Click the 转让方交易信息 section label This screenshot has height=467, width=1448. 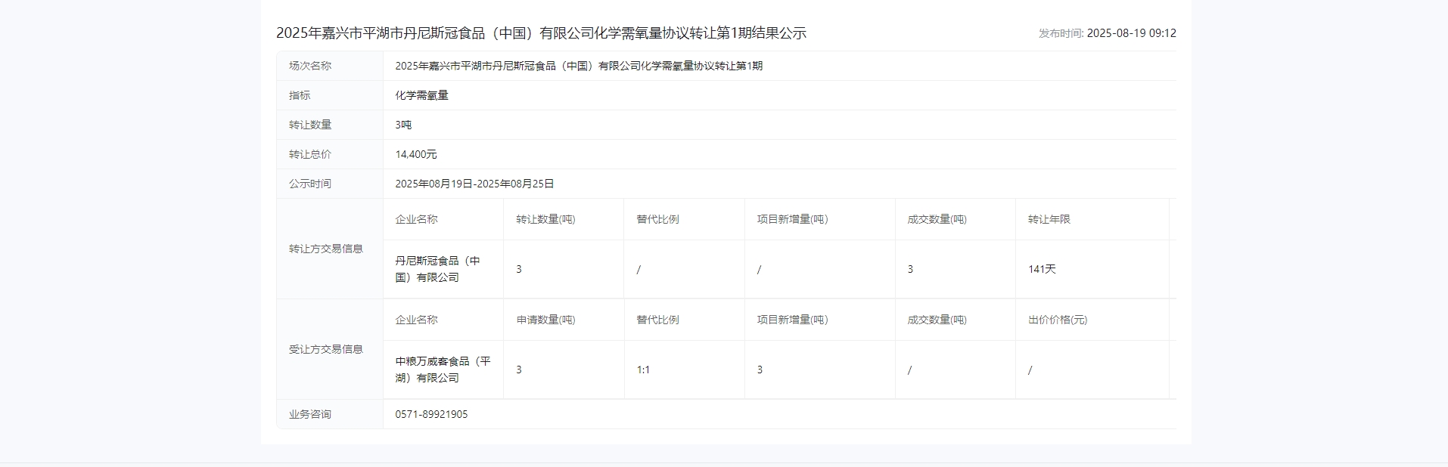pos(326,249)
